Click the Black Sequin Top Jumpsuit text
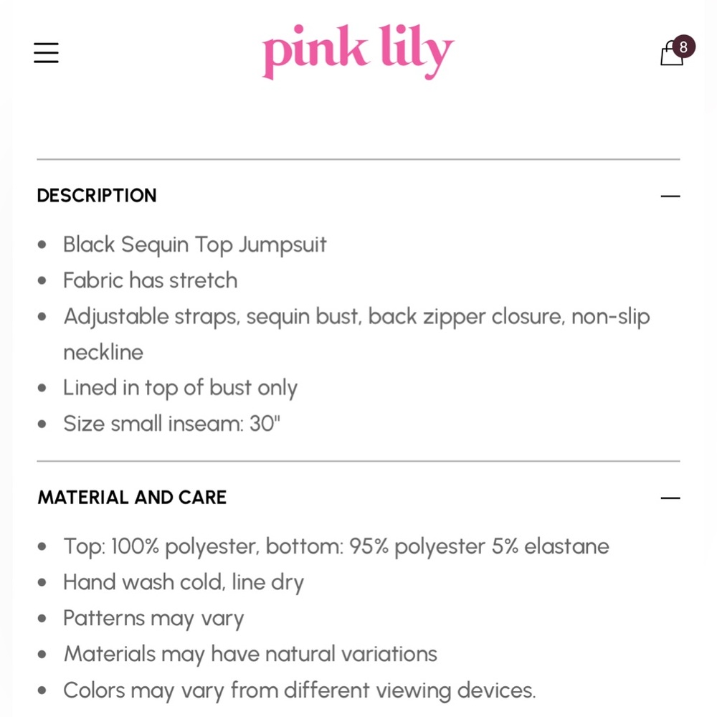Viewport: 717px width, 717px height. 194,244
